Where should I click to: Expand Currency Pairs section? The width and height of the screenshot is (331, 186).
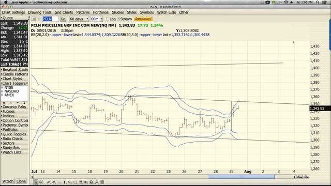tap(14, 107)
